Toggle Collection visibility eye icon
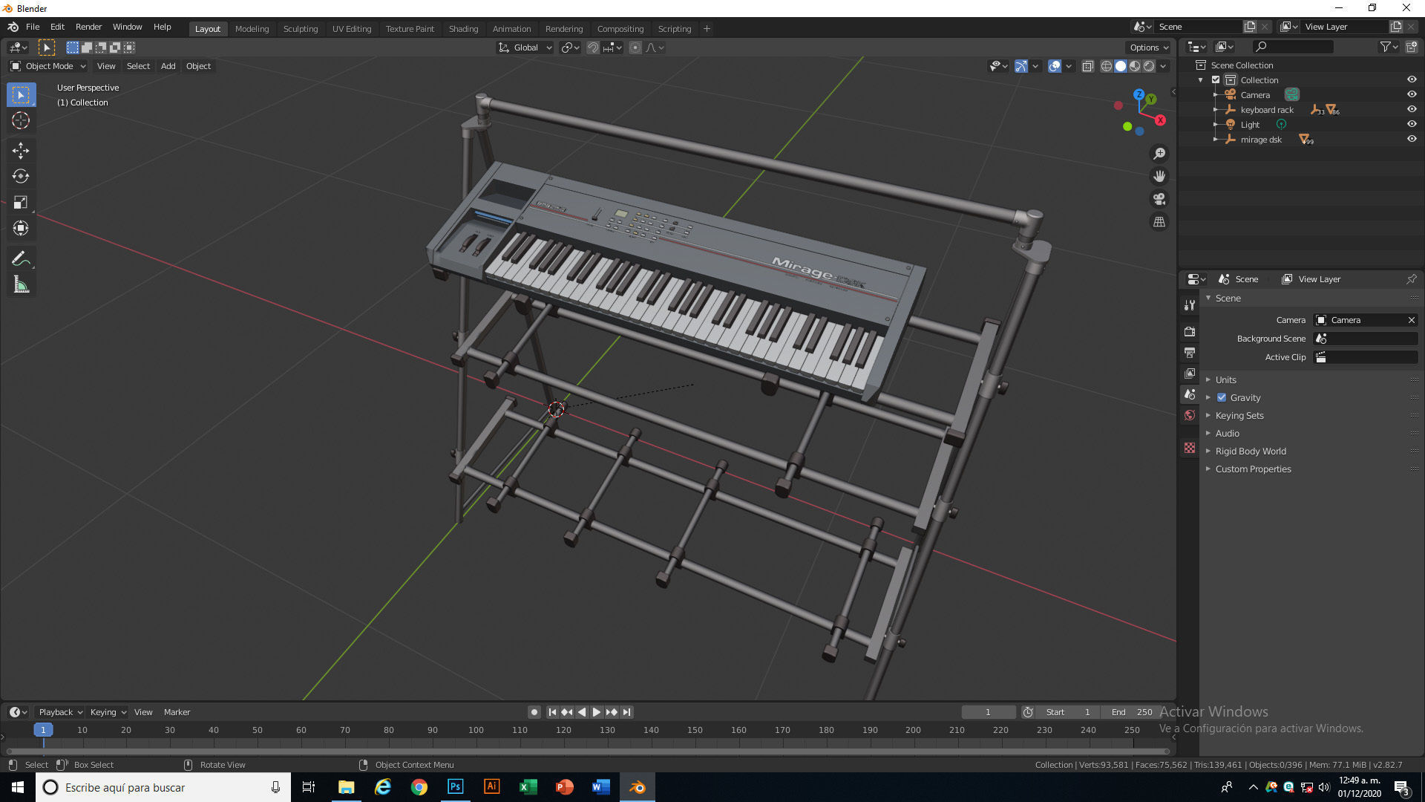Image resolution: width=1425 pixels, height=802 pixels. point(1412,80)
